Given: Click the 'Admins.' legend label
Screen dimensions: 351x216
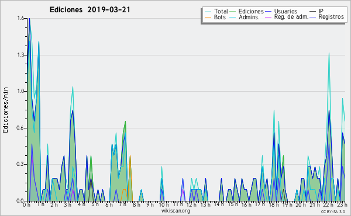Looking at the screenshot, I should (x=249, y=17).
